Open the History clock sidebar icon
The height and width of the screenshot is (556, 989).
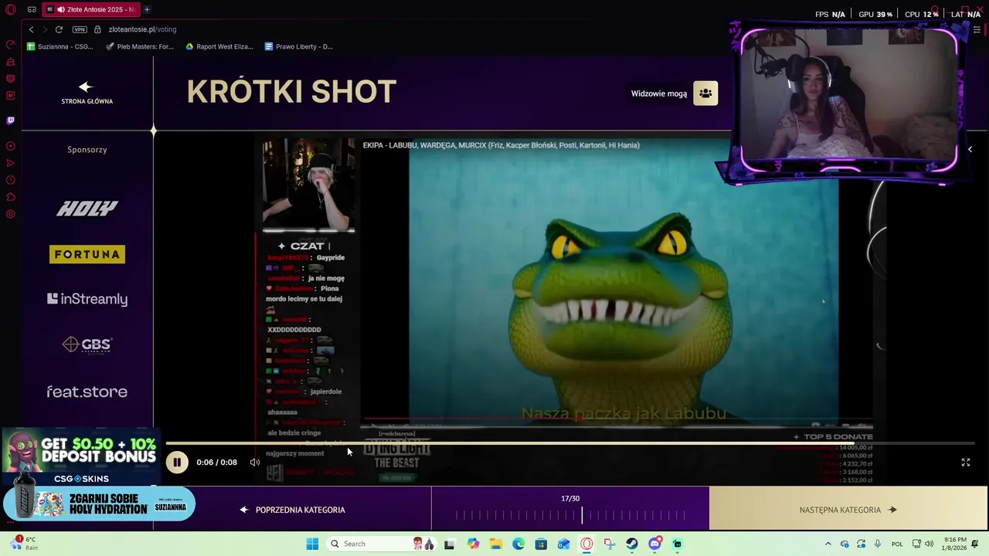pos(11,180)
